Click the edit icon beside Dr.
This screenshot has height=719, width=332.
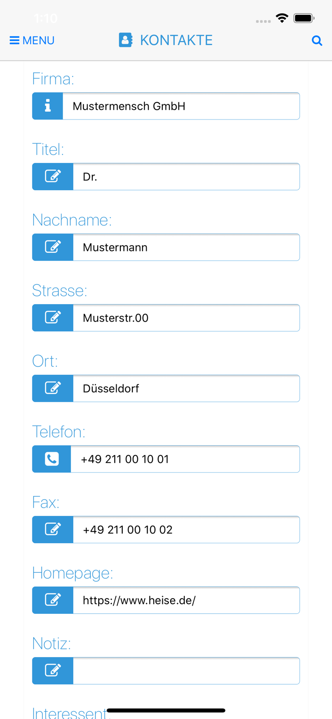pos(53,177)
